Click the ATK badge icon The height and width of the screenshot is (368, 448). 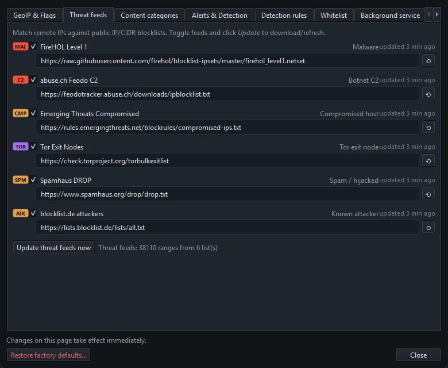(x=21, y=213)
